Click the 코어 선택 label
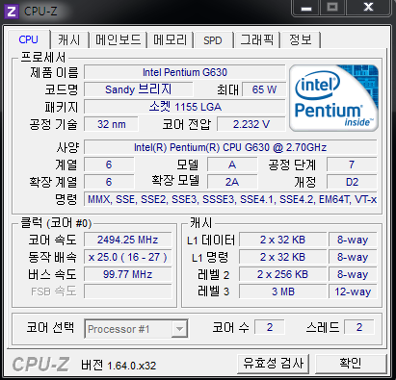This screenshot has width=396, height=380. coord(50,327)
